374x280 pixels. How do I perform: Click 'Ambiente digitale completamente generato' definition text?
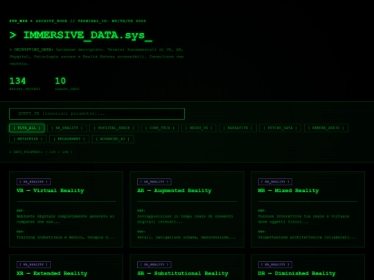(x=65, y=219)
